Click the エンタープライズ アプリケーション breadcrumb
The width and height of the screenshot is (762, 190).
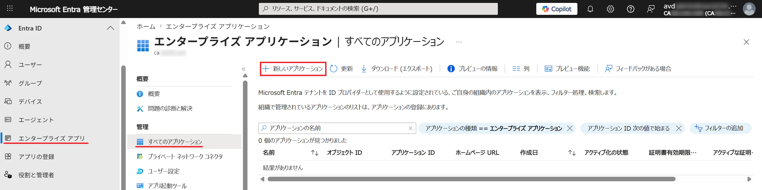coord(217,26)
